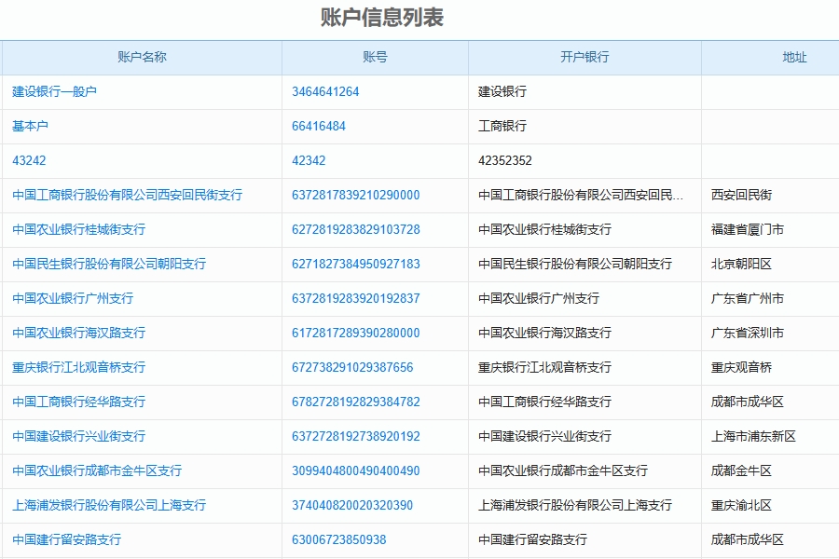
Task: Click account number 63006723850938
Action: [x=339, y=539]
